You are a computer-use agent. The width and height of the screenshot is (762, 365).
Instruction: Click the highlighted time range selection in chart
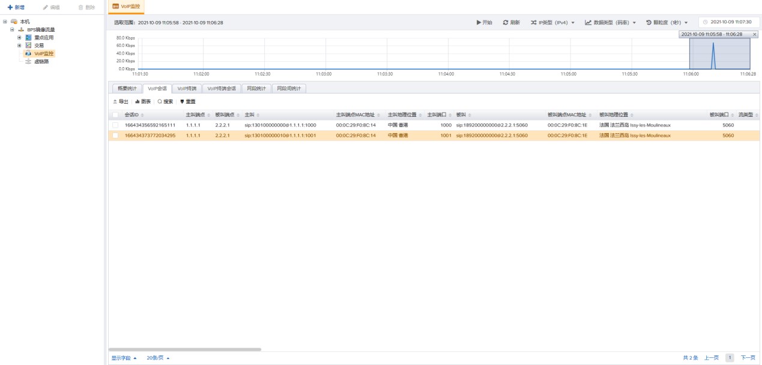(719, 54)
